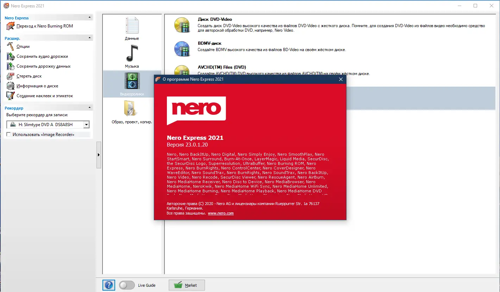Image resolution: width=500 pixels, height=292 pixels.
Task: Enable Использовать «Image Recorder»
Action: point(8,134)
